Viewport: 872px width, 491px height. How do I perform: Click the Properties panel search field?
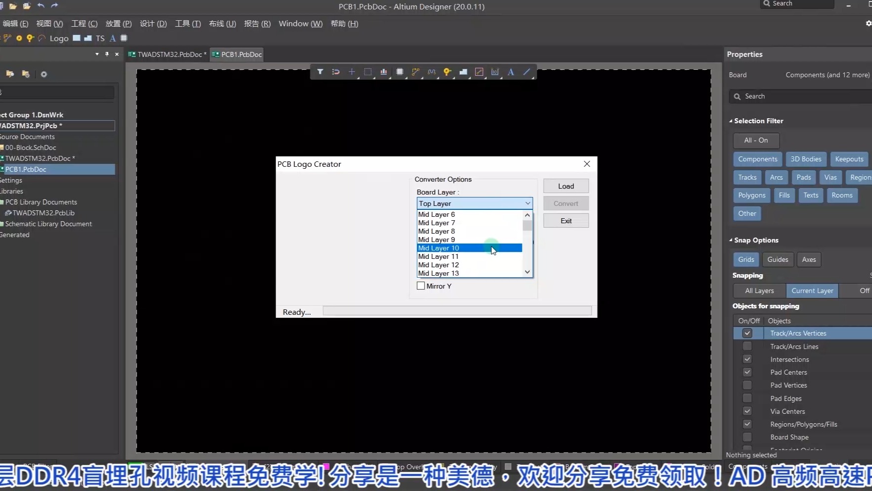point(801,97)
